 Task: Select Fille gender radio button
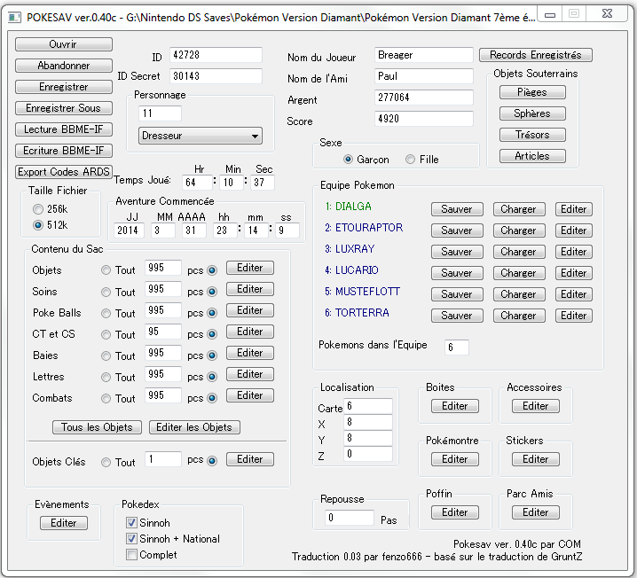[410, 159]
